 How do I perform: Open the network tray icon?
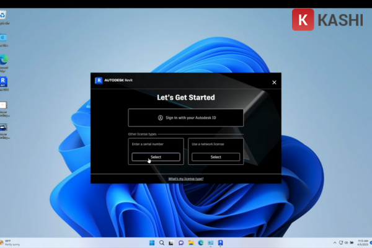point(341,242)
